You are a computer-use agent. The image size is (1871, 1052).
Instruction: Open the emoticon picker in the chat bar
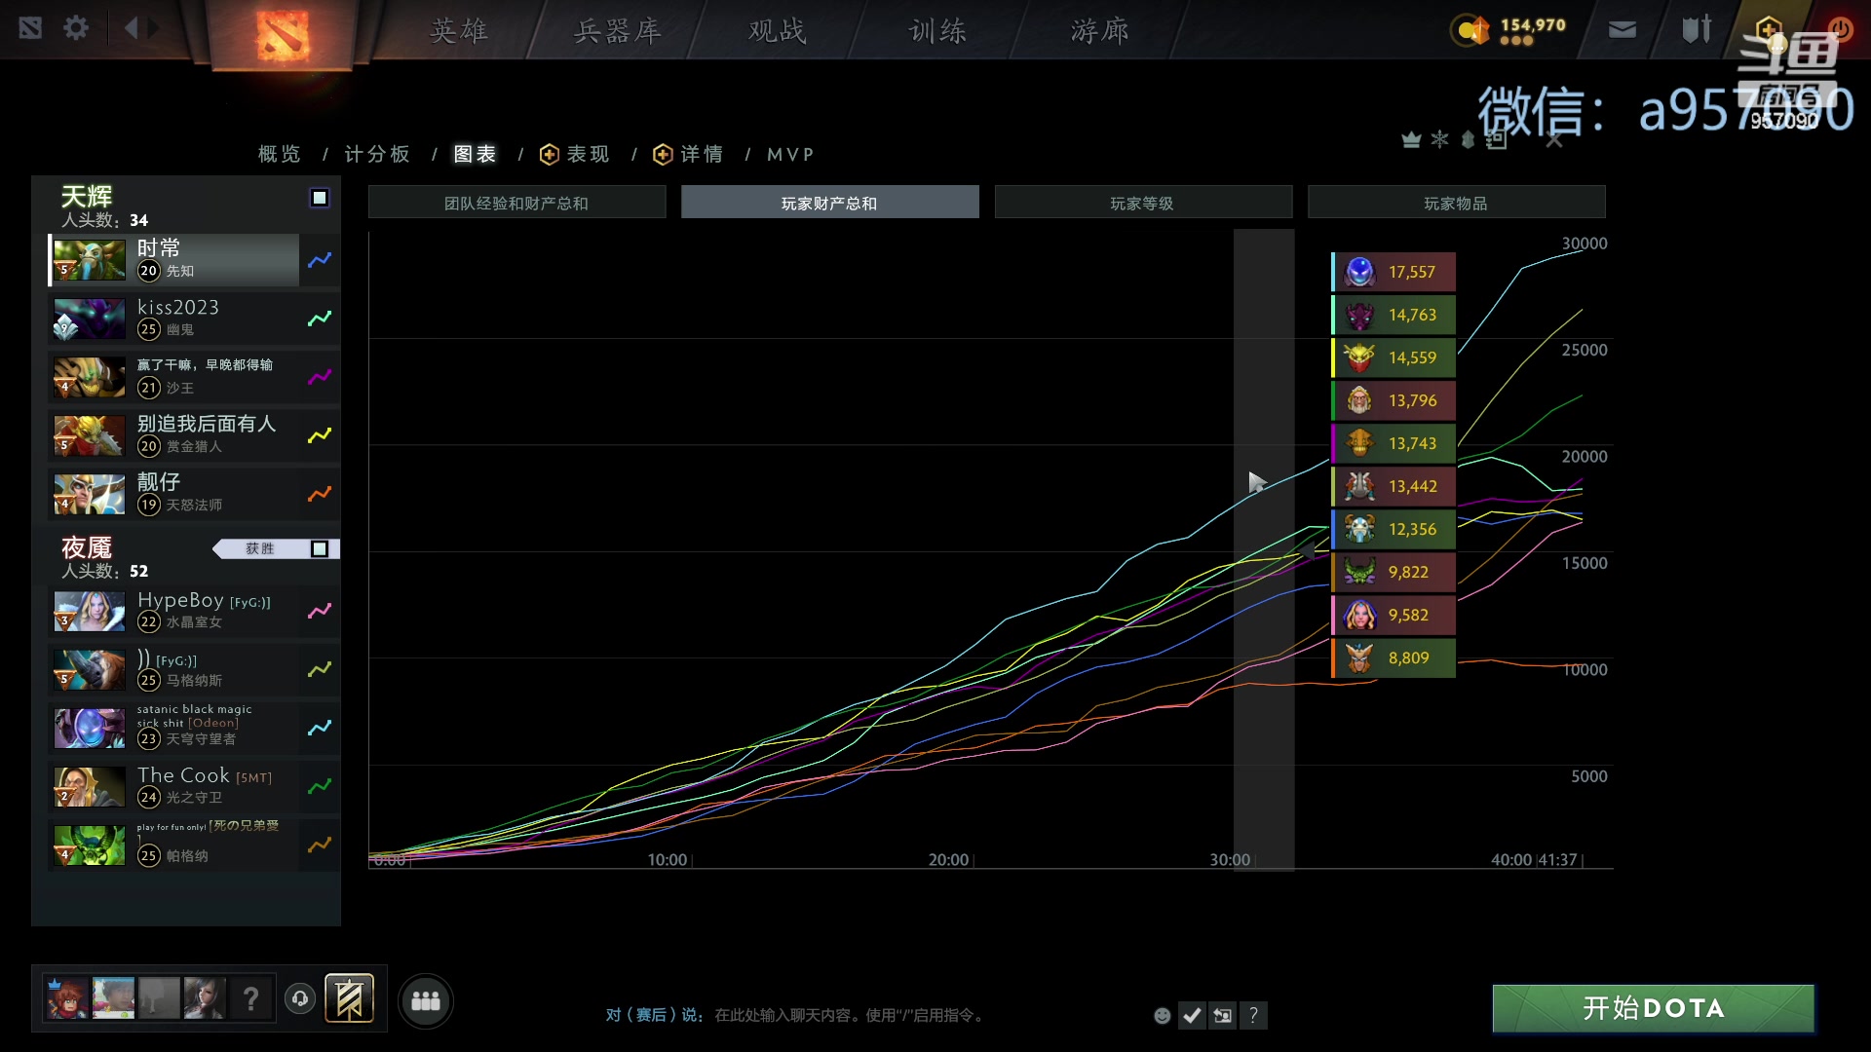coord(1161,1015)
